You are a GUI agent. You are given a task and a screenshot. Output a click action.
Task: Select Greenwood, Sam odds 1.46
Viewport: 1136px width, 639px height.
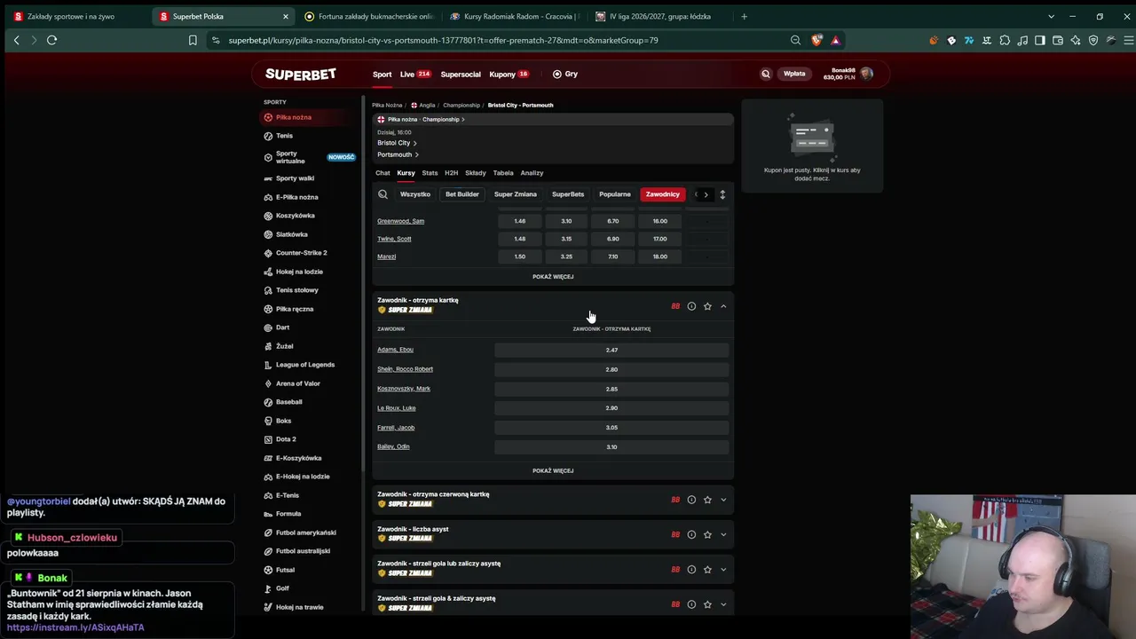click(x=520, y=221)
